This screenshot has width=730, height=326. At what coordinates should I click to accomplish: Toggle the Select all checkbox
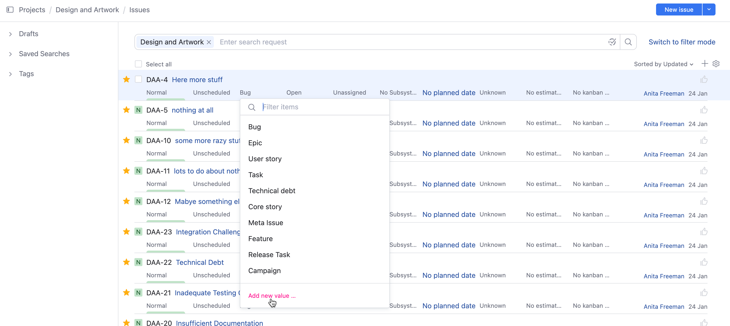pyautogui.click(x=138, y=64)
